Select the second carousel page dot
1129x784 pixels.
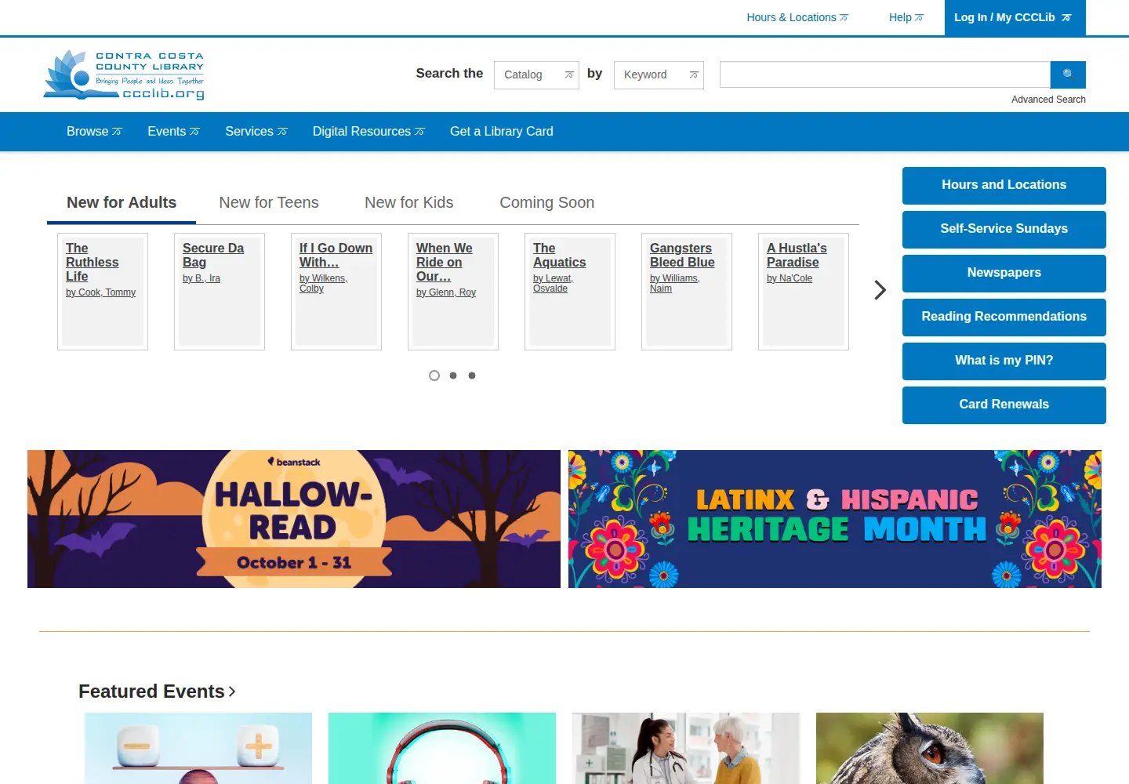click(x=453, y=376)
